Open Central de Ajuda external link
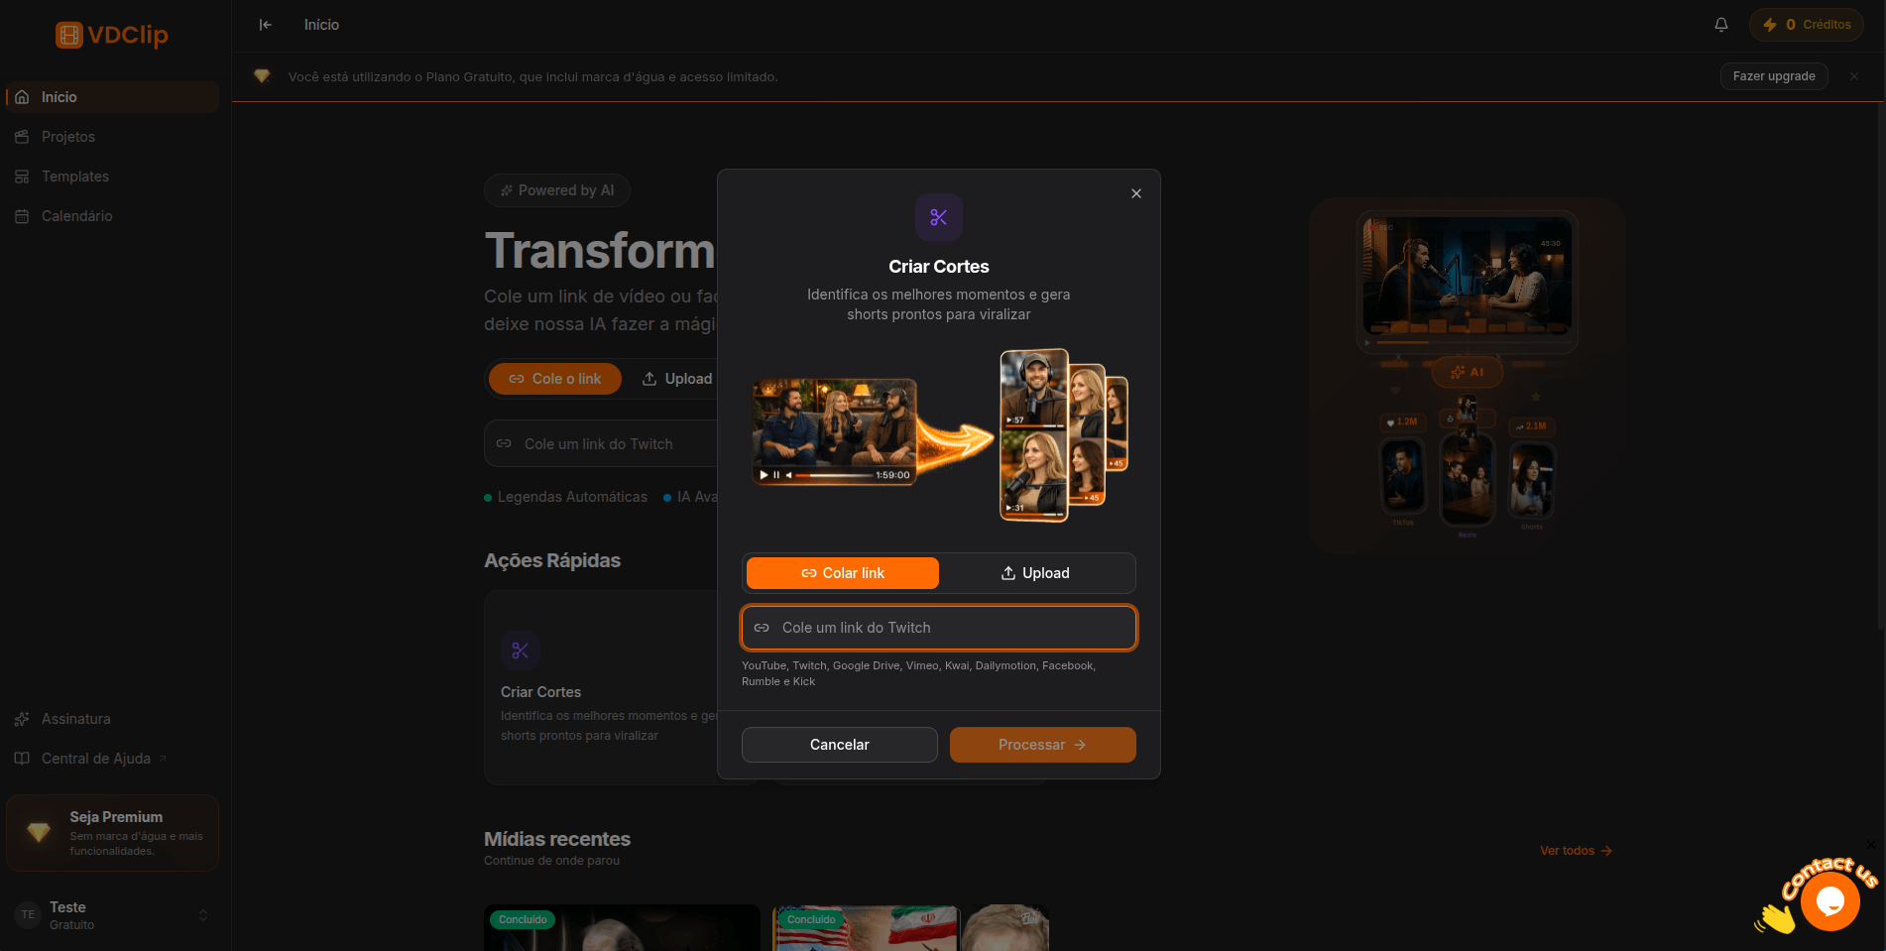Image resolution: width=1886 pixels, height=951 pixels. [x=96, y=759]
